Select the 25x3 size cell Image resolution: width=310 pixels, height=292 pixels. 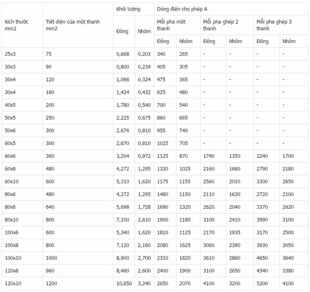[x=10, y=54]
